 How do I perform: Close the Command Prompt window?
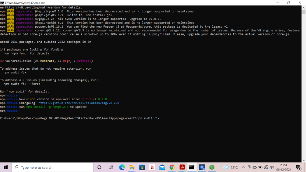(x=300, y=3)
